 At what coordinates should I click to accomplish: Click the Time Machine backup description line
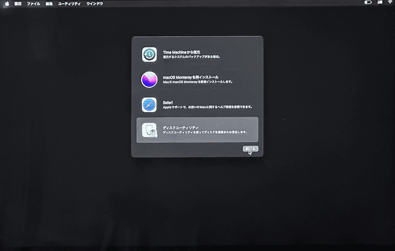[192, 57]
